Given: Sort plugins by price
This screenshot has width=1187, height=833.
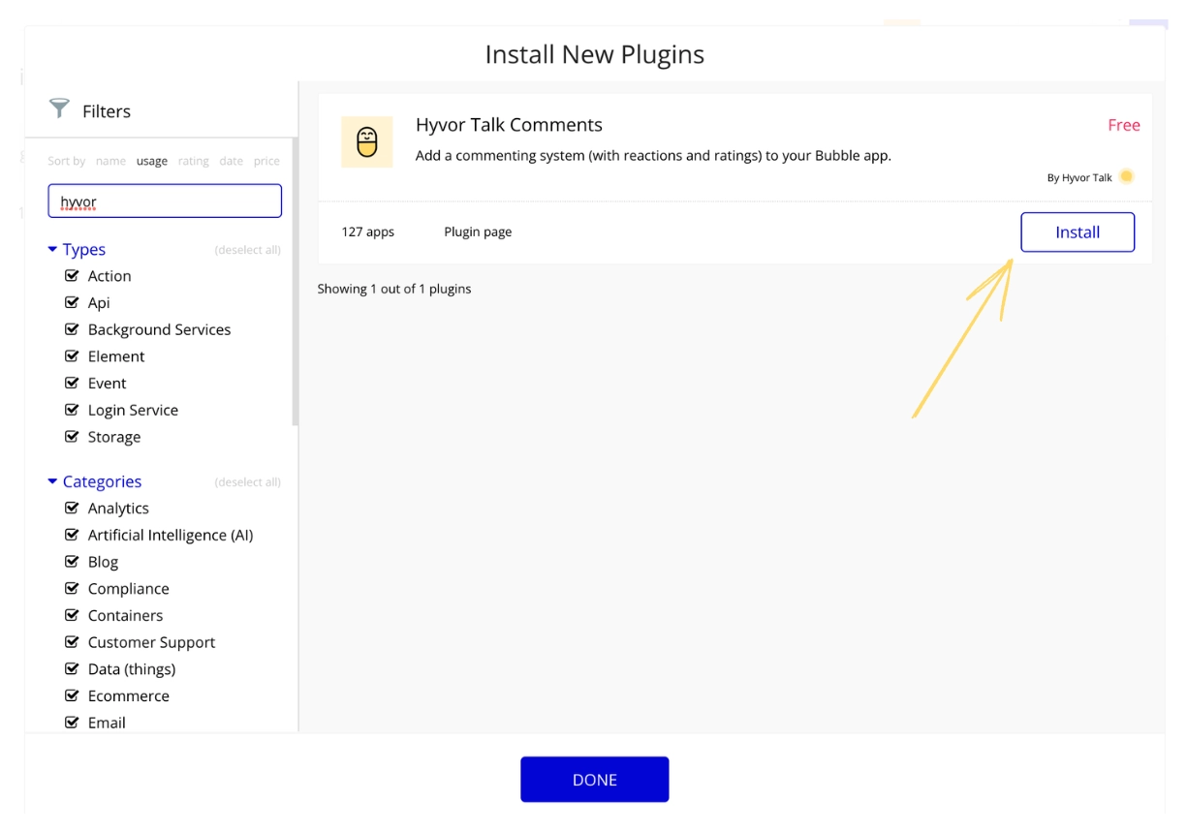Looking at the screenshot, I should tap(266, 162).
